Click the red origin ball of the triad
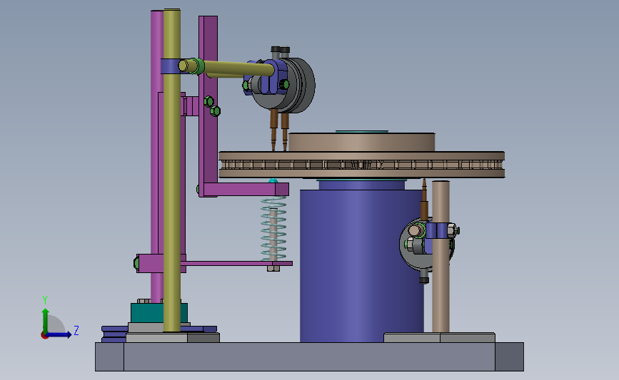This screenshot has height=380, width=619. (x=44, y=336)
